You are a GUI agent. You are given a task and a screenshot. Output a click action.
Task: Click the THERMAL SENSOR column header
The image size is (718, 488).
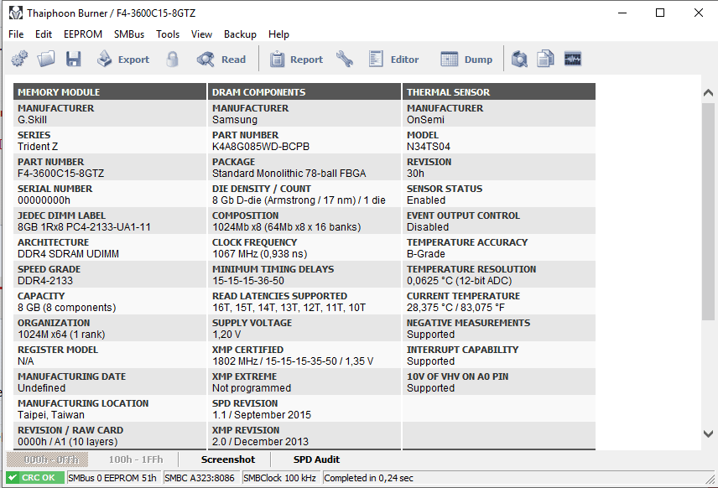coord(499,92)
